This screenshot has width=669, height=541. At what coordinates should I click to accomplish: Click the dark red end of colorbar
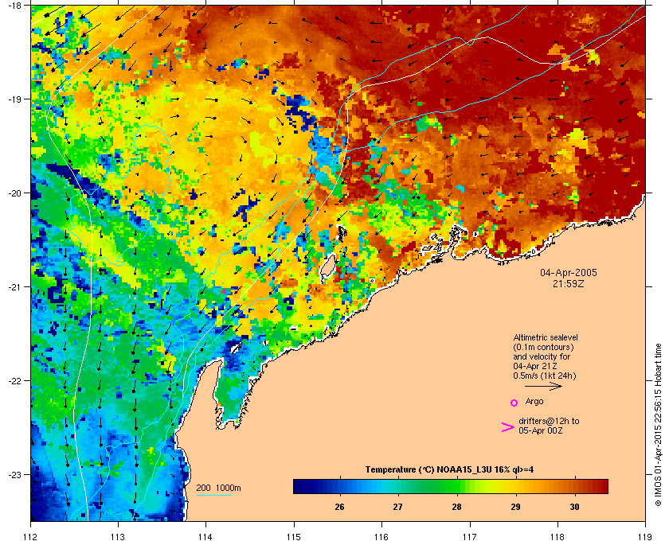pos(601,486)
